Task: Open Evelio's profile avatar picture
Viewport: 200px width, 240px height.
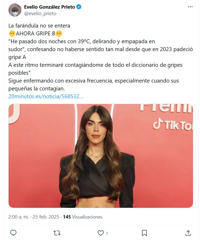Action: tap(15, 10)
